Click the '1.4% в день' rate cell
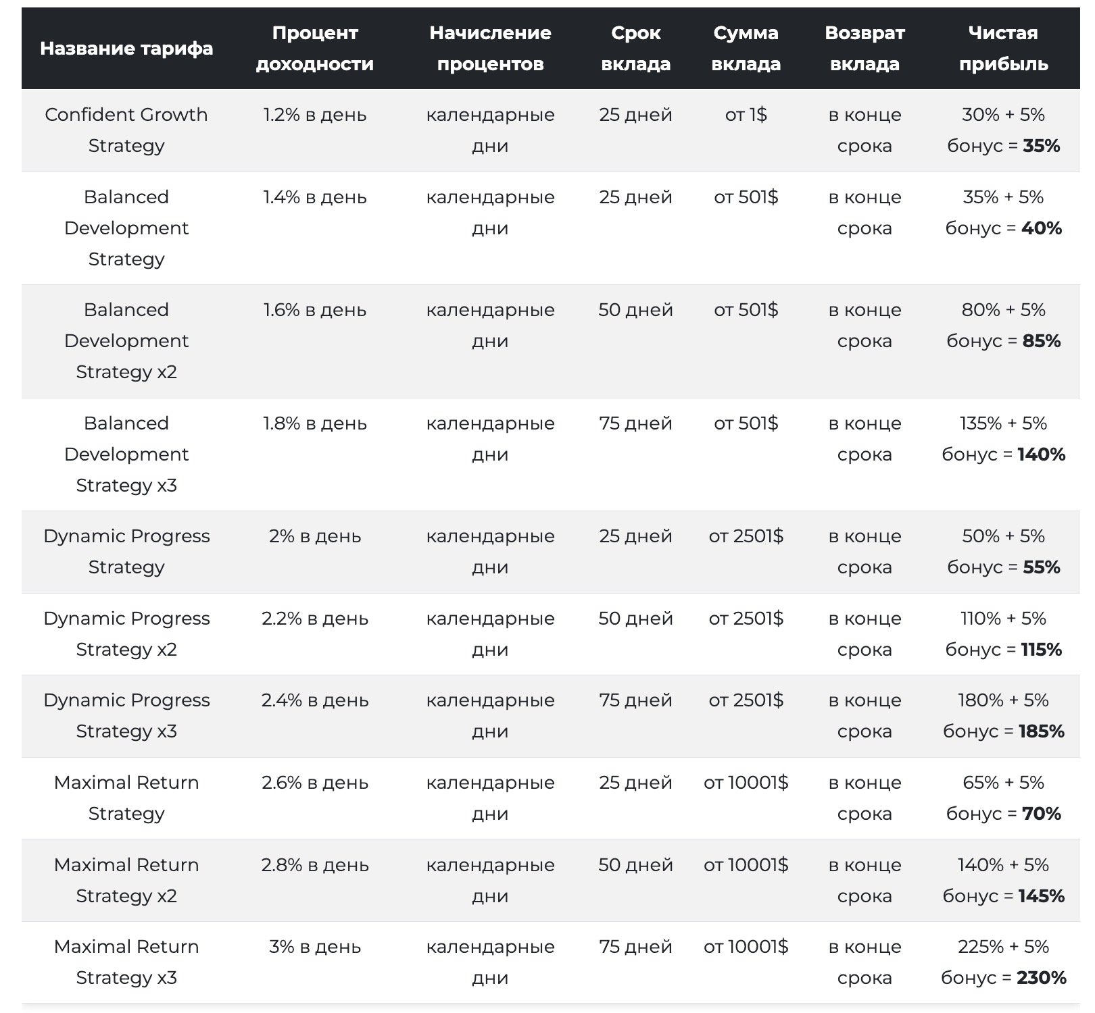This screenshot has width=1095, height=1013. coord(315,197)
